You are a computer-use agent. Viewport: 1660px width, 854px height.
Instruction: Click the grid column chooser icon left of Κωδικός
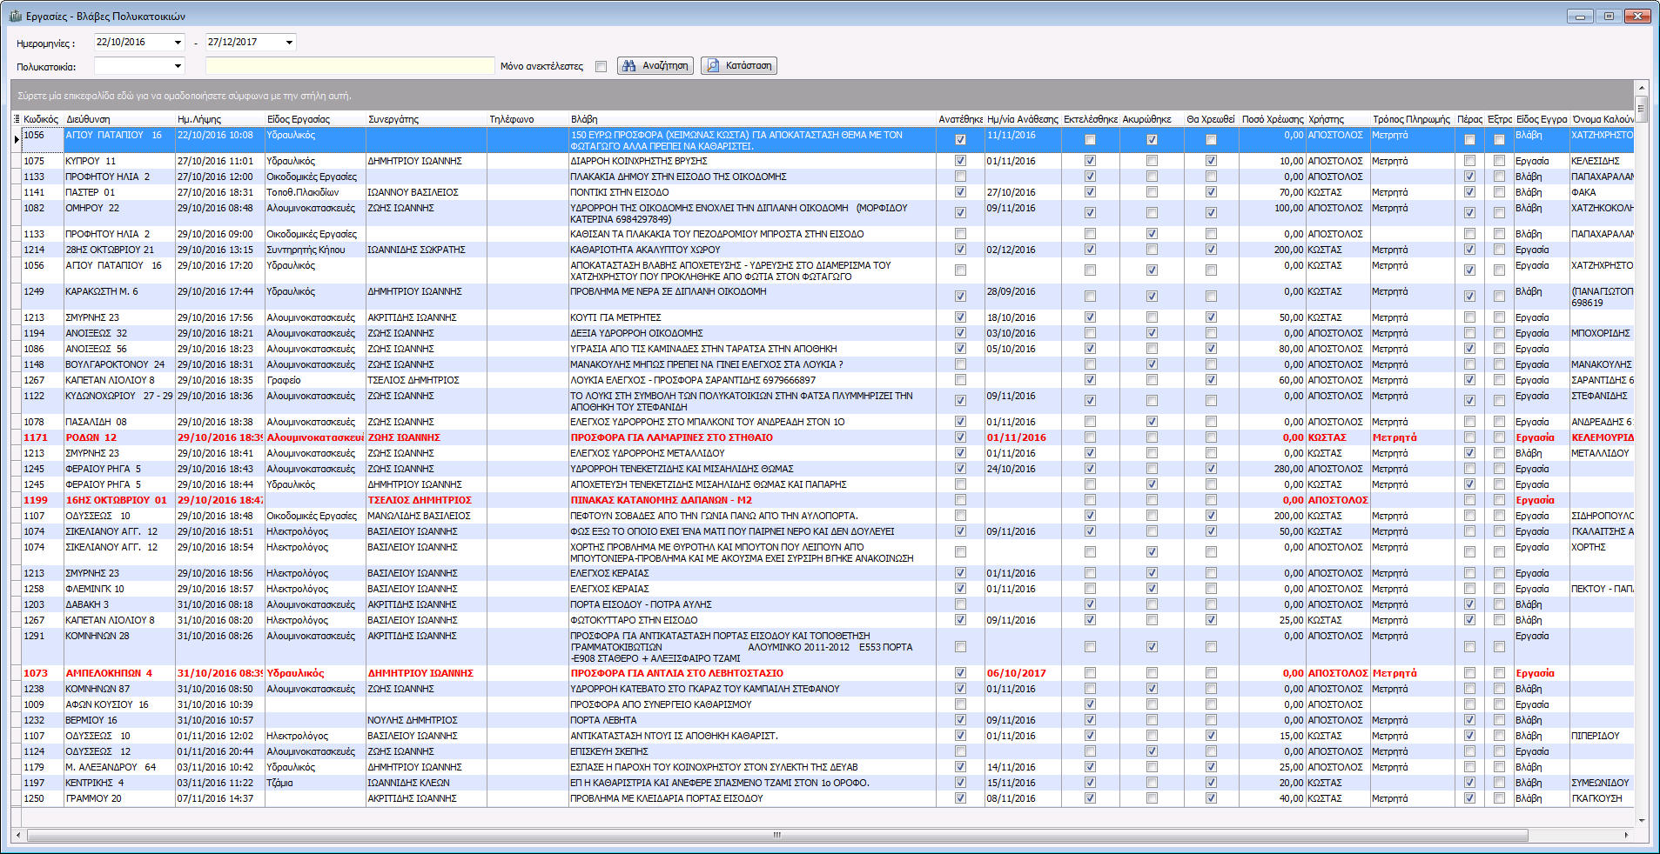coord(16,119)
